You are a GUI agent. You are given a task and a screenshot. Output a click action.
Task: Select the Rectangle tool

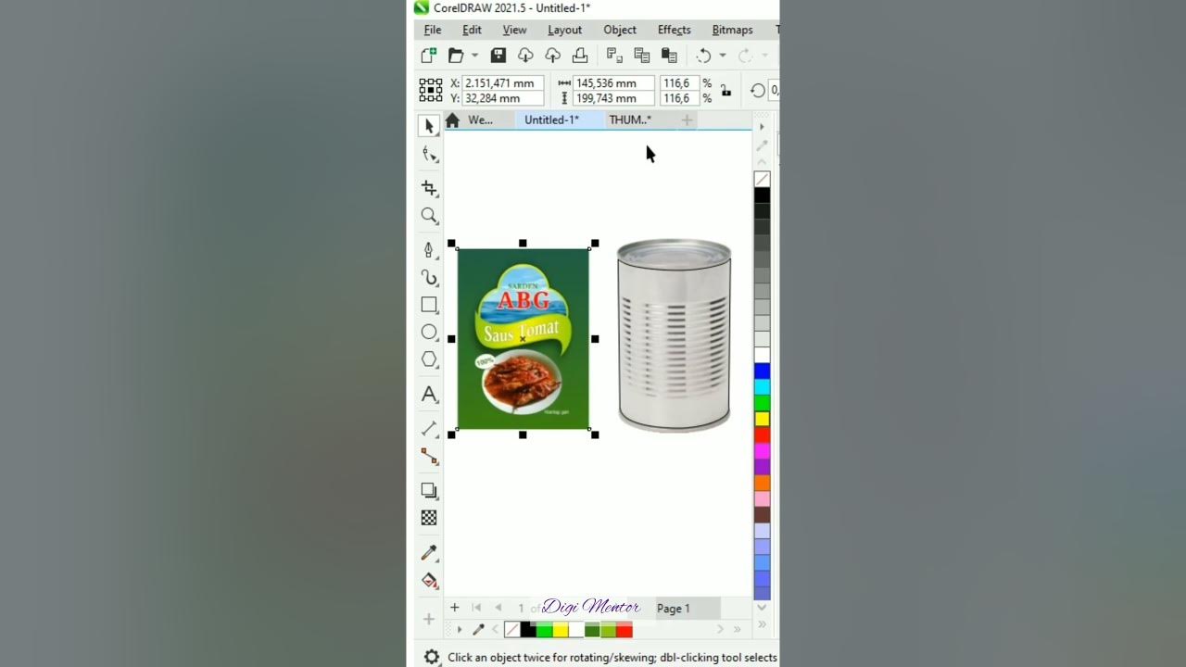coord(429,305)
